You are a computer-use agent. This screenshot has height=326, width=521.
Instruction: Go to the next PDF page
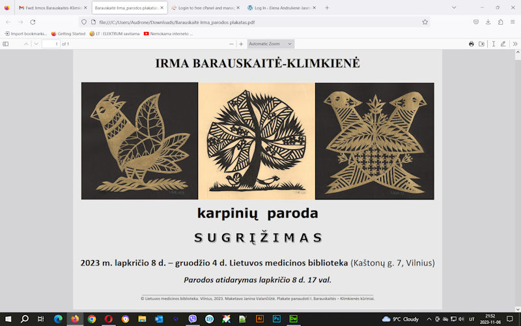pos(36,44)
